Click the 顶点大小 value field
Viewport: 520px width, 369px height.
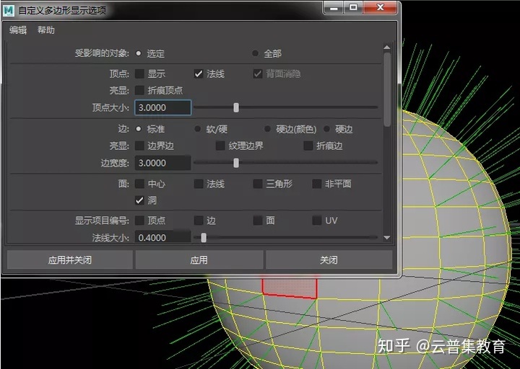[x=162, y=107]
